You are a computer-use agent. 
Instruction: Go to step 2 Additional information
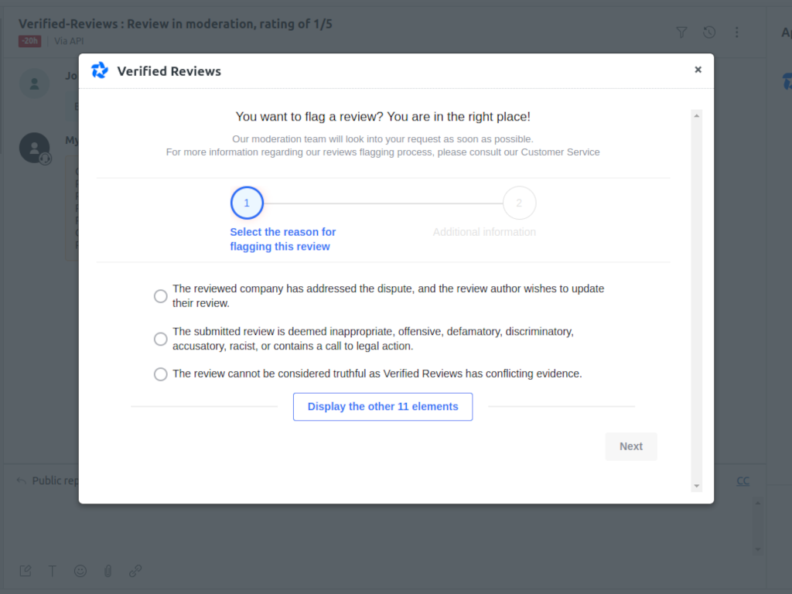click(x=519, y=203)
